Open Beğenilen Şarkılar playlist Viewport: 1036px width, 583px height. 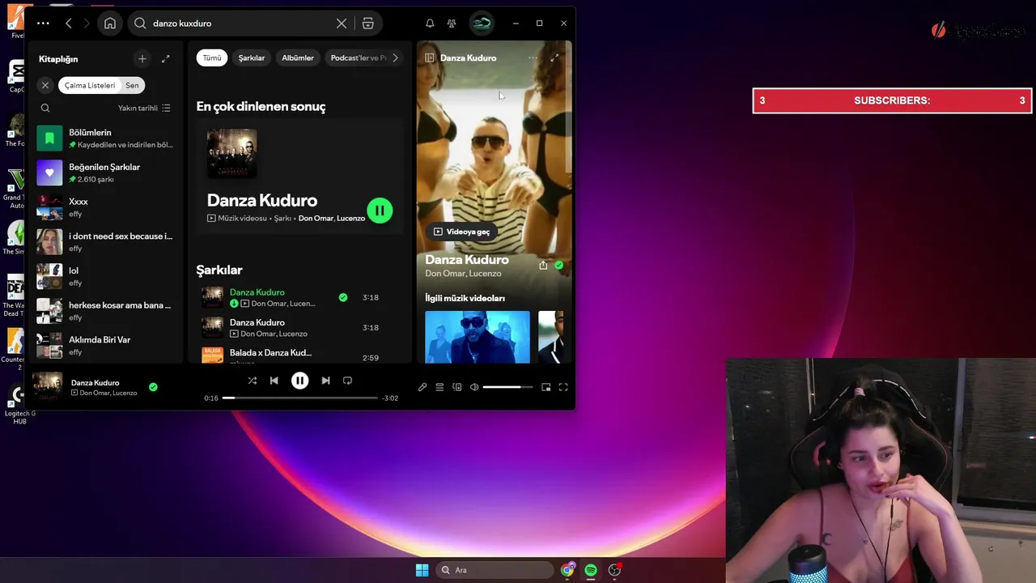click(x=106, y=172)
